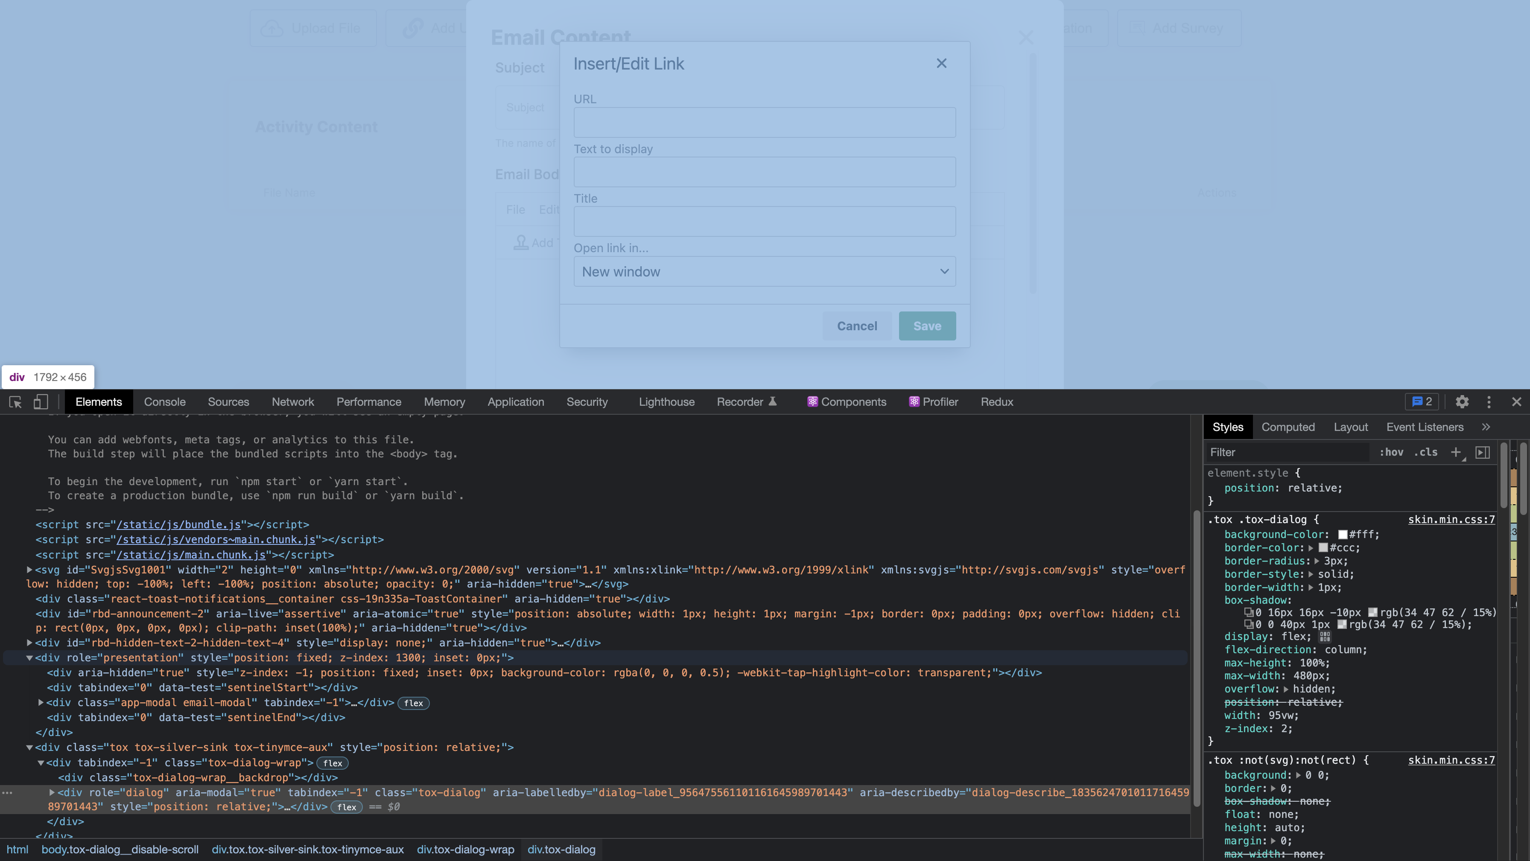Open the flex editor icon beside display: flex

(x=1325, y=636)
